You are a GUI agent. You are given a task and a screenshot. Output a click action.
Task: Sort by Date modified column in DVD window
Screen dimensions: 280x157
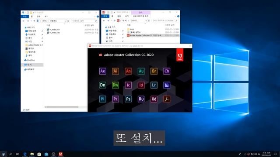[x=170, y=25]
